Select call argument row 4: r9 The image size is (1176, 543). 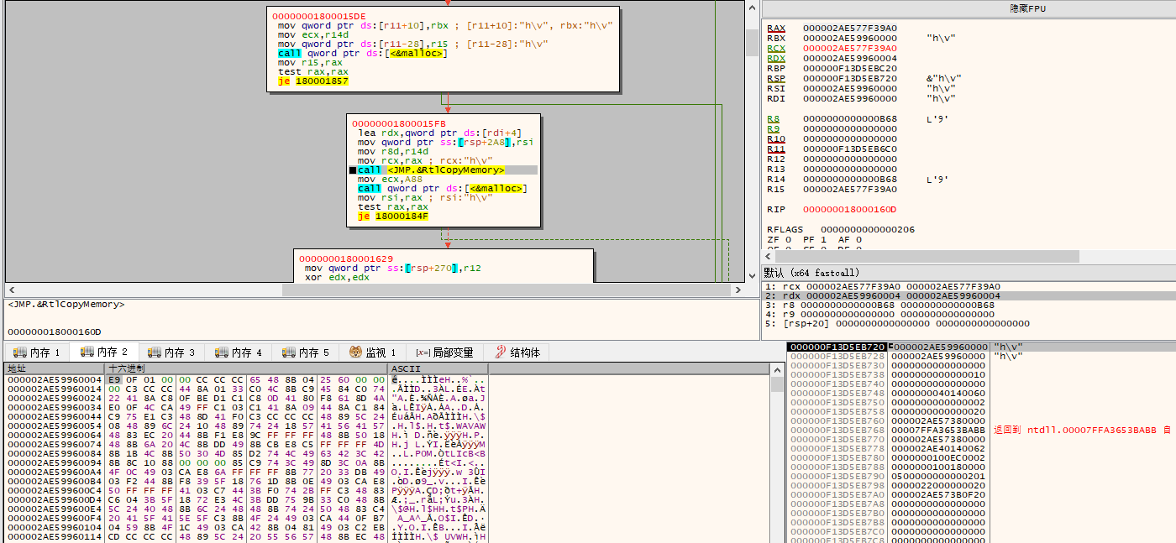tap(969, 314)
